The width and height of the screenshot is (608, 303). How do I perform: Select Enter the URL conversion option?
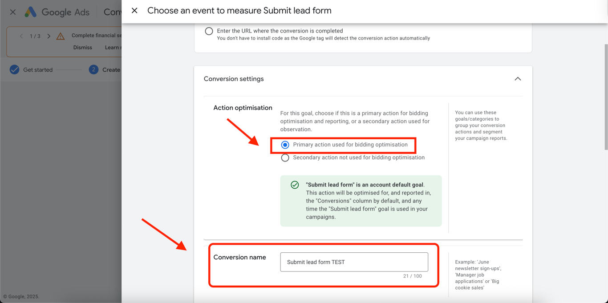(209, 31)
